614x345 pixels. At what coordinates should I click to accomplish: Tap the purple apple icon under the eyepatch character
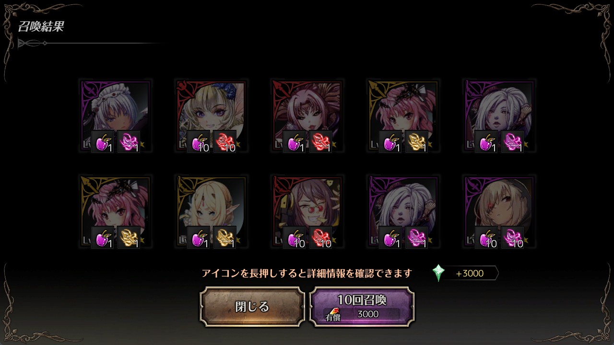pos(486,238)
